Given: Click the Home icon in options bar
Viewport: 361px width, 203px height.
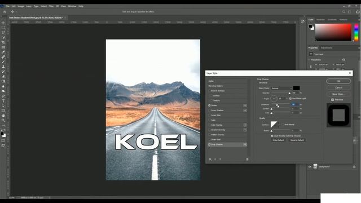Looking at the screenshot, I should point(5,12).
